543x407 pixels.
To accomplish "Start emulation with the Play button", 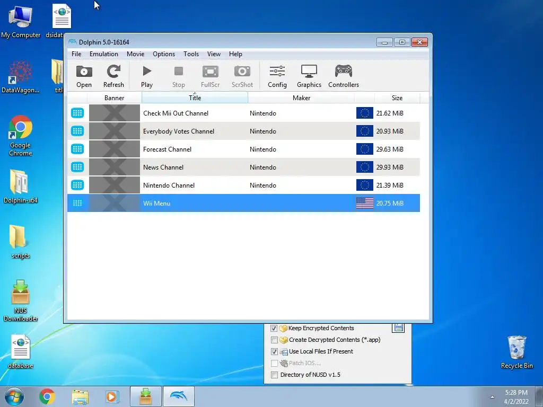I will click(147, 76).
